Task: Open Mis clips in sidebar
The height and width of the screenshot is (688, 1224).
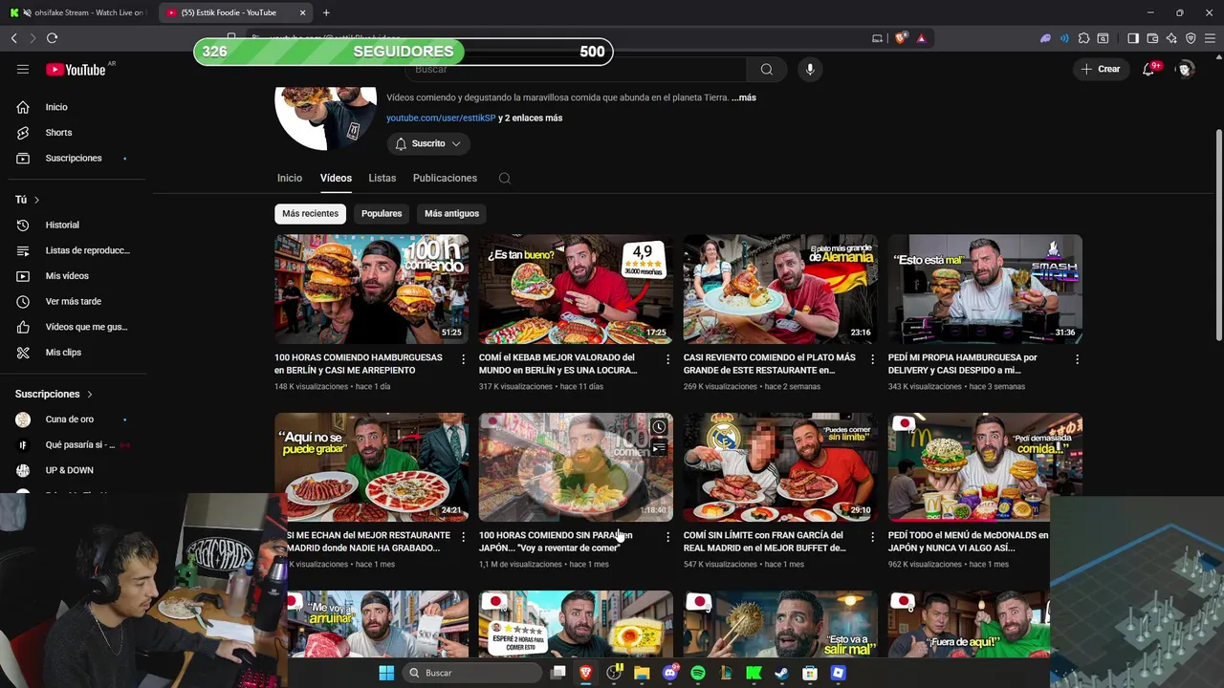Action: tap(63, 353)
